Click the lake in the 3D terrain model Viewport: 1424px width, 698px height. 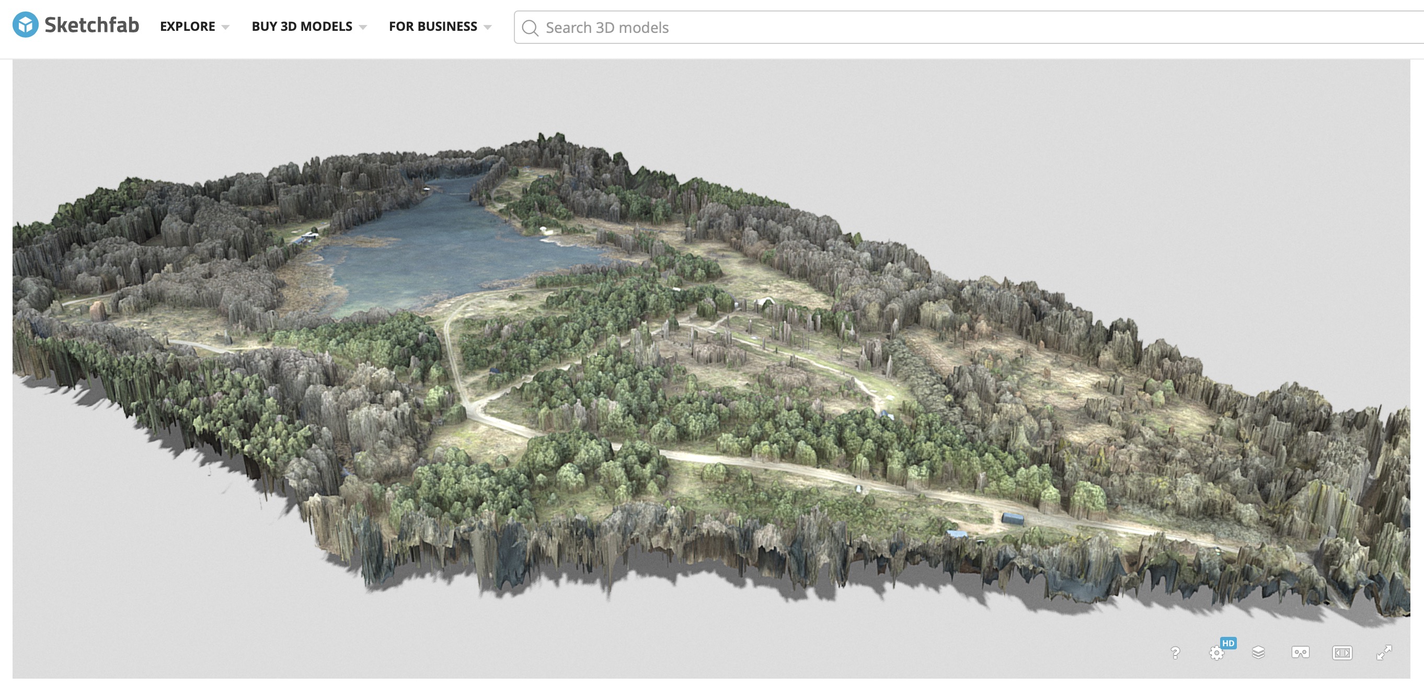click(x=442, y=249)
